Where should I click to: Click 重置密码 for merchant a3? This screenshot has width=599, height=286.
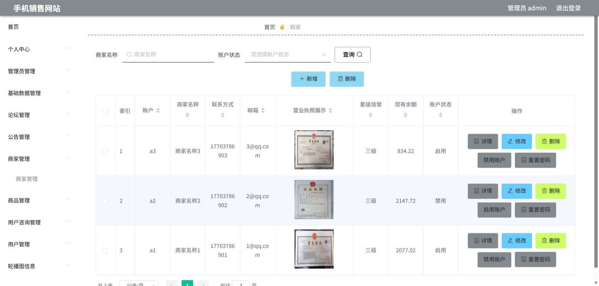(x=535, y=160)
